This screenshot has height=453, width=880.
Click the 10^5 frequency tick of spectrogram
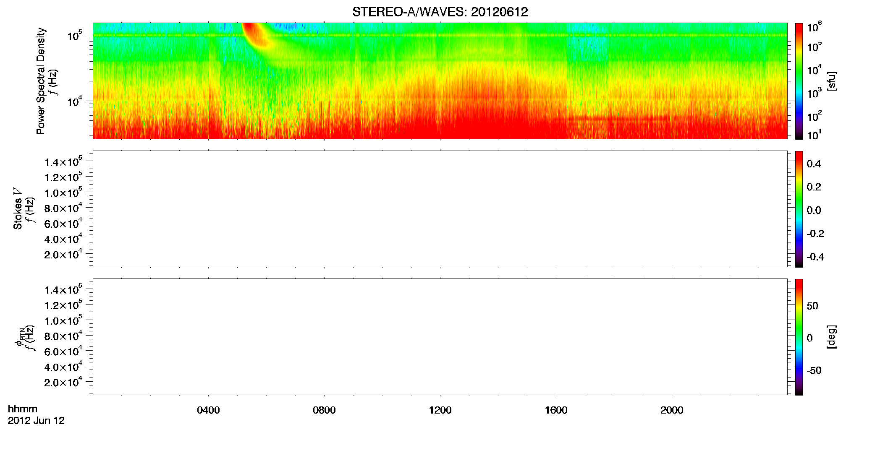click(75, 35)
